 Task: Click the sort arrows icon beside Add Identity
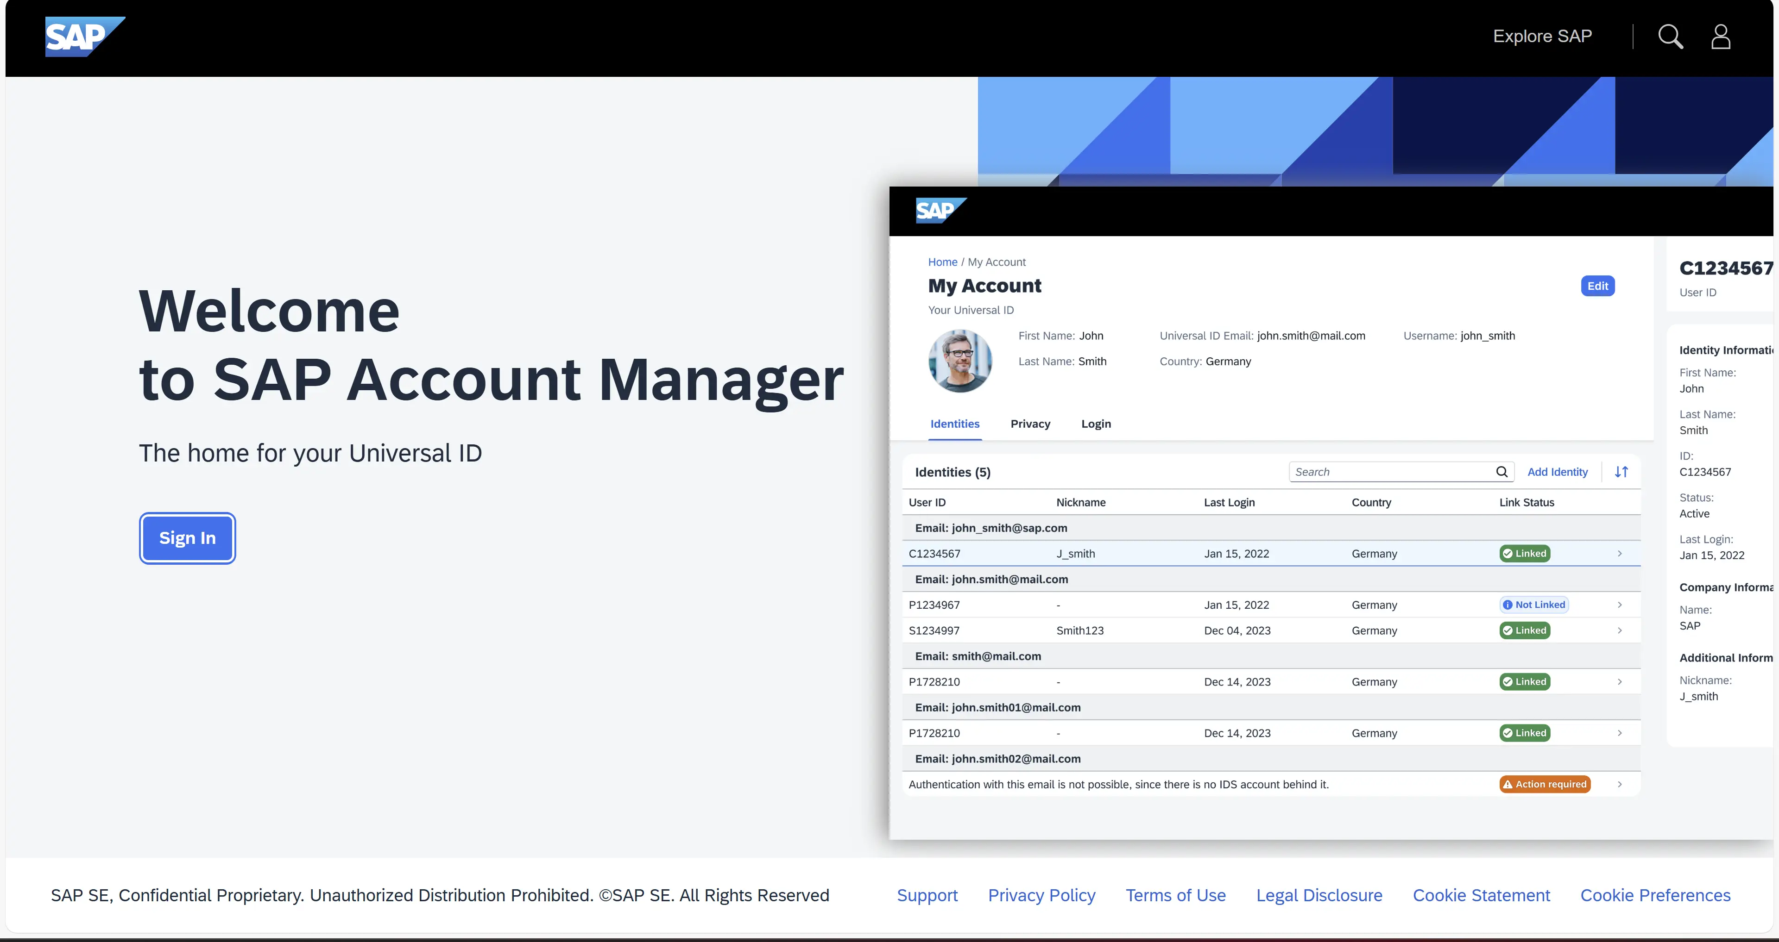(1621, 472)
